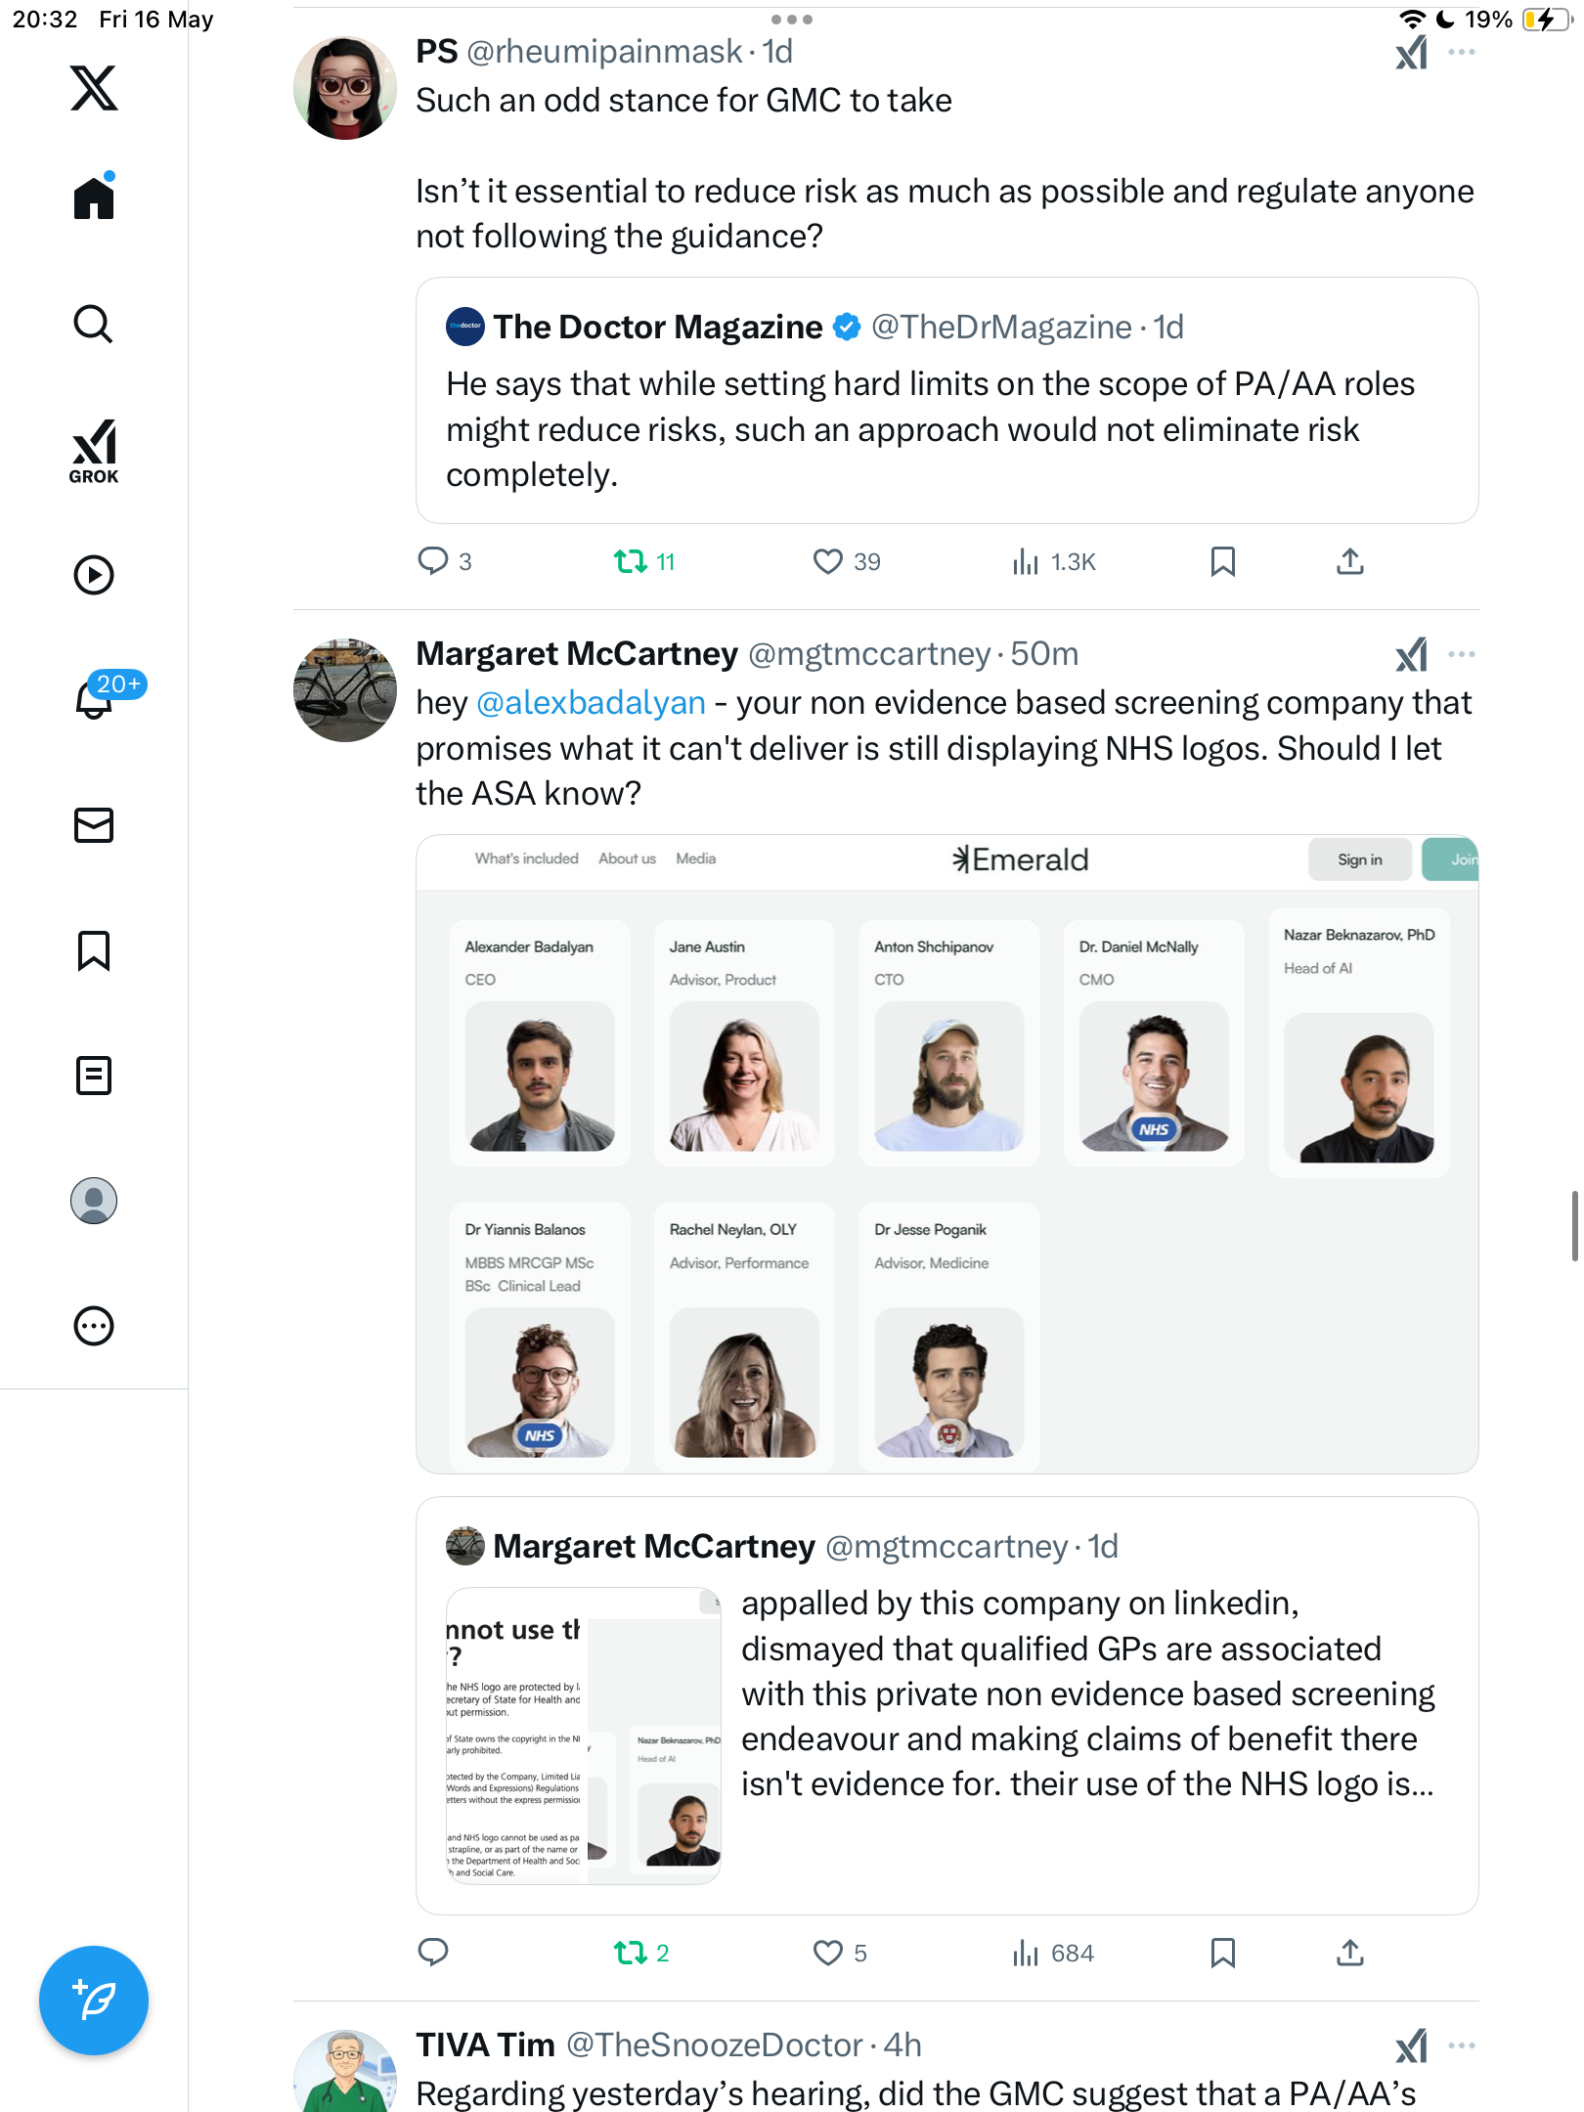Screen dimensions: 1584x2112
Task: Tap the Wi-Fi status icon
Action: 1412,20
